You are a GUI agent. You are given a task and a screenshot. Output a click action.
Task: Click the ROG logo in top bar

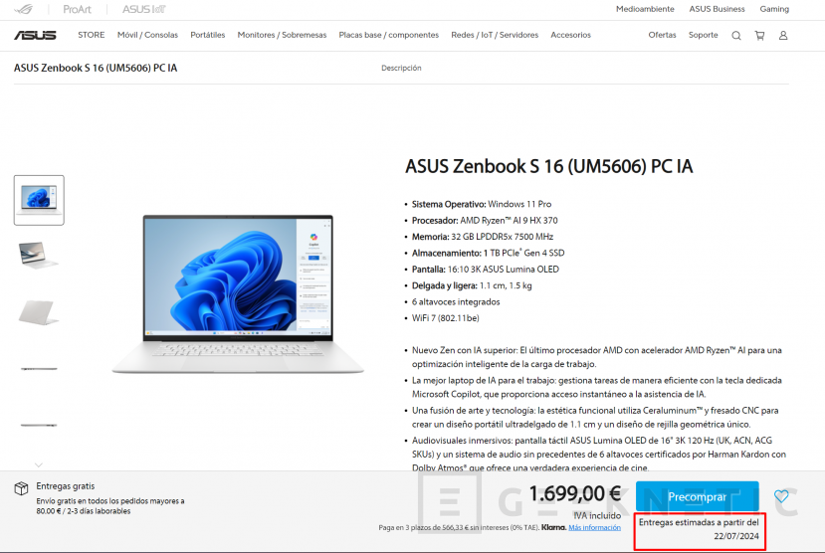[x=24, y=9]
